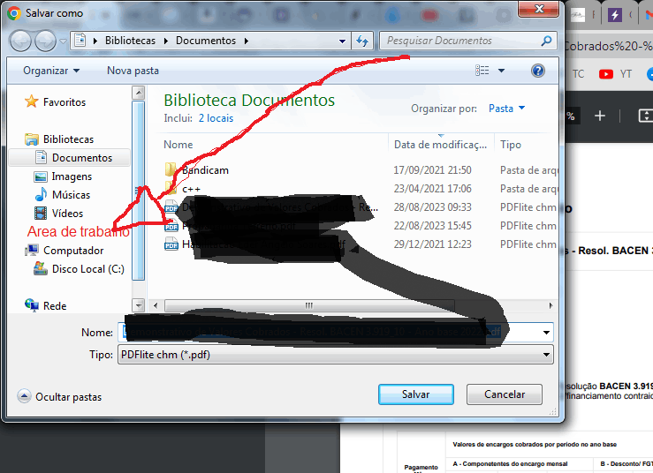Viewport: 653px width, 473px height.
Task: Click the Rede network icon
Action: point(32,305)
